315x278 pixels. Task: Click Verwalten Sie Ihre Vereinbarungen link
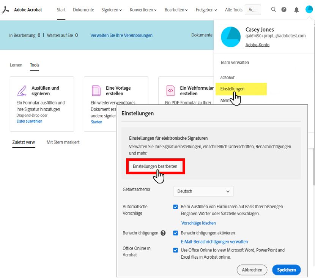(x=121, y=35)
